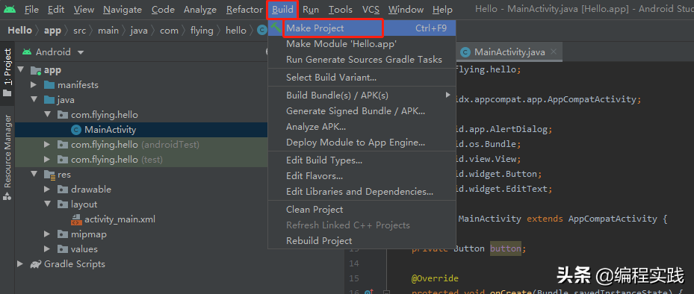
Task: Click the Android Studio logo icon
Action: [x=9, y=9]
